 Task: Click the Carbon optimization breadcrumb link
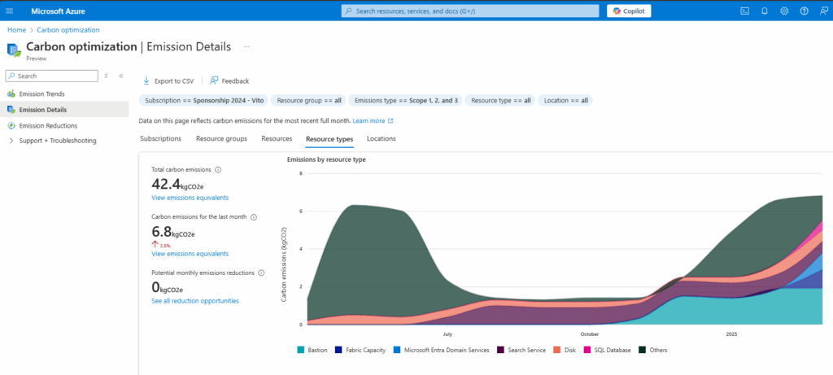pyautogui.click(x=68, y=30)
